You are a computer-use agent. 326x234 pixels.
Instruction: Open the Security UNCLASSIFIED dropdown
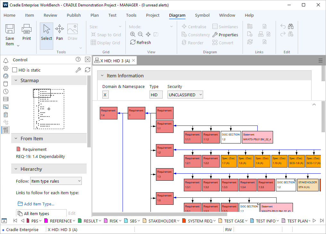click(x=185, y=95)
